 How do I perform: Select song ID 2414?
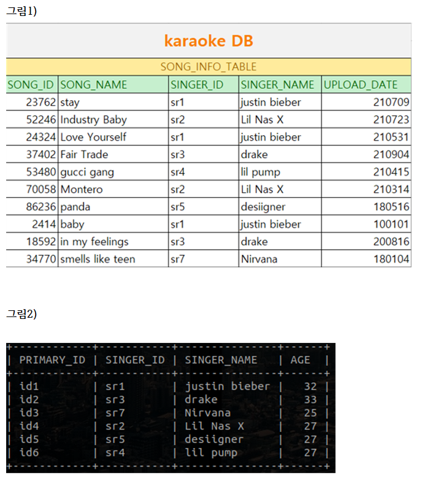pos(32,224)
